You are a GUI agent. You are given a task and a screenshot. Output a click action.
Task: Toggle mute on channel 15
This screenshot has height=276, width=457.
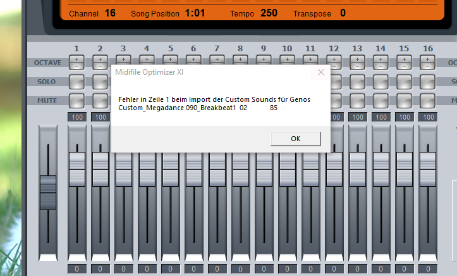tap(404, 100)
